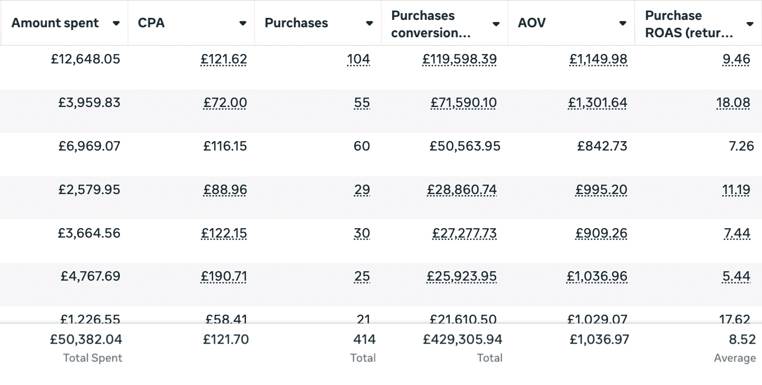Click the £27,277.73 conversion value

[x=464, y=233]
